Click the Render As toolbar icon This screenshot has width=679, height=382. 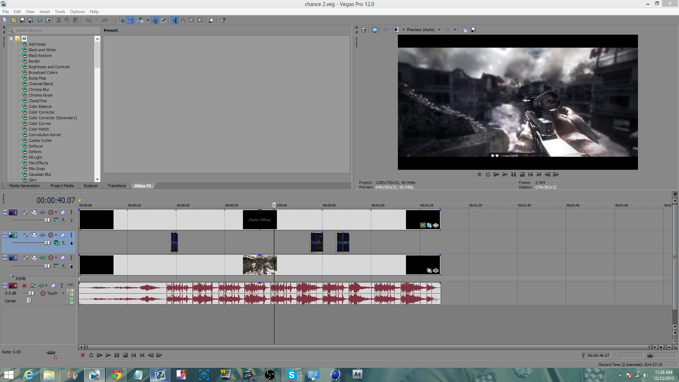point(39,20)
